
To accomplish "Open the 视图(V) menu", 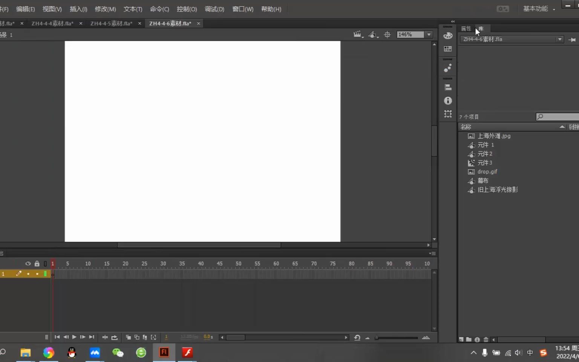I will pyautogui.click(x=52, y=9).
